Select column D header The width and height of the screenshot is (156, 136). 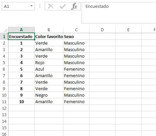click(102, 30)
